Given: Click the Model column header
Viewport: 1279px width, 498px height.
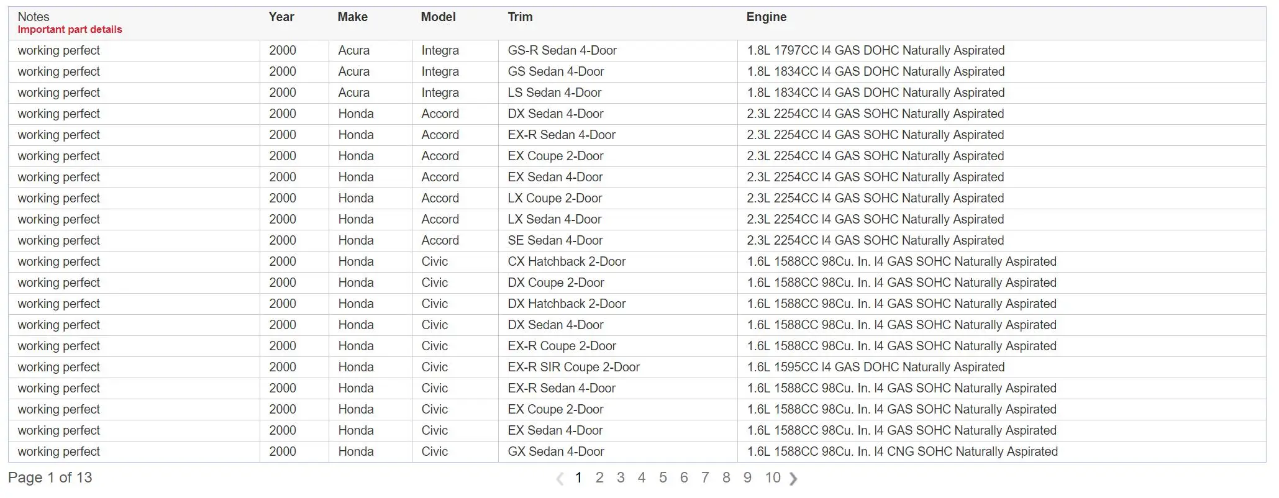Looking at the screenshot, I should pyautogui.click(x=439, y=17).
